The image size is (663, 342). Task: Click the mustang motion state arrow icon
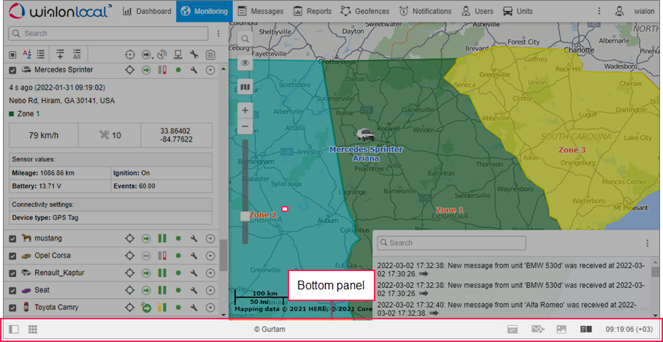pyautogui.click(x=146, y=239)
